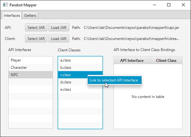Click Load JAR for the API row

tap(59, 28)
